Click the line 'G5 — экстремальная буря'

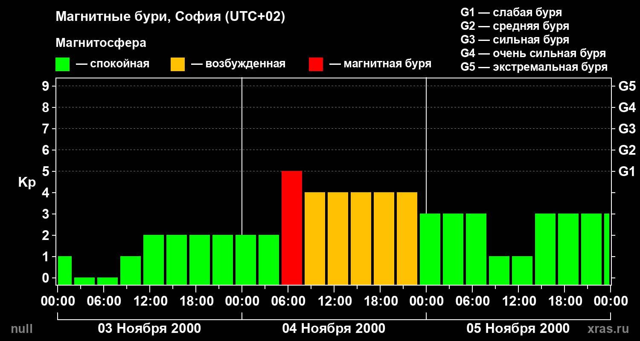pos(534,67)
